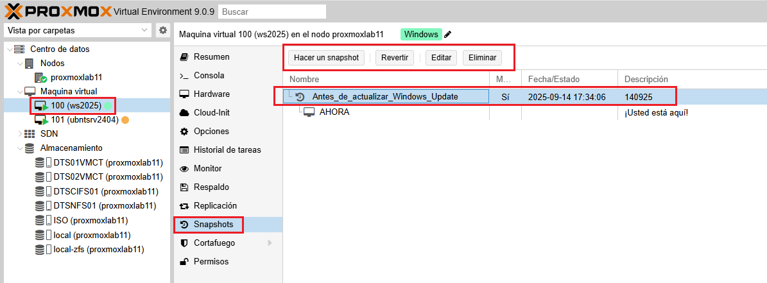Click the truncated M... column header
Screen dimensions: 767x283
(505, 79)
